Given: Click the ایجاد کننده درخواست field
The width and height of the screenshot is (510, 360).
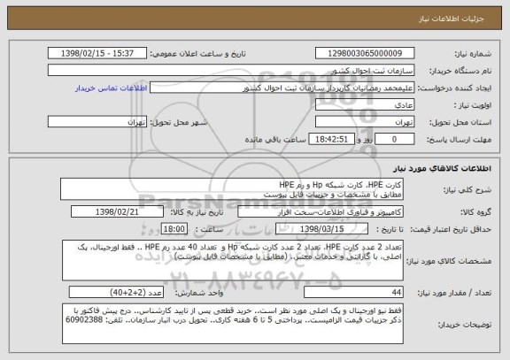Looking at the screenshot, I should tap(282, 88).
